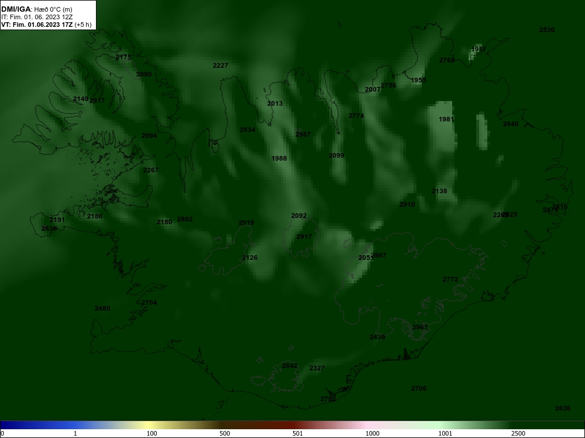Select the 2774 map value
The image size is (585, 438).
[356, 116]
